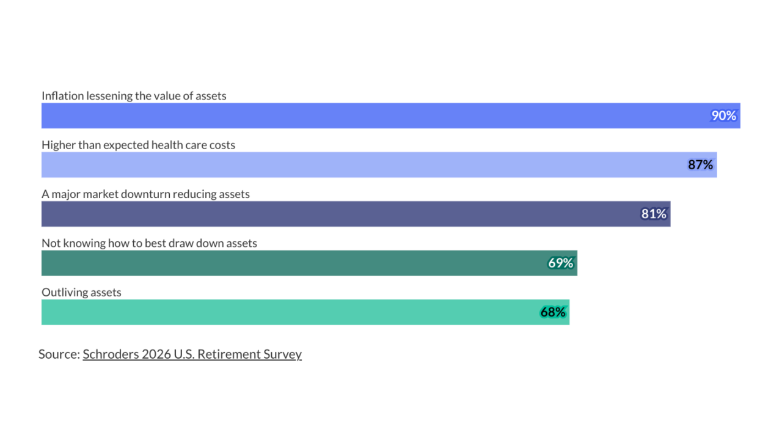
Task: Click the word 'Schroders' in source link
Action: (111, 354)
